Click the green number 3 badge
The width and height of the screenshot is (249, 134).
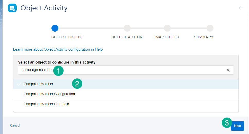[x=227, y=123]
